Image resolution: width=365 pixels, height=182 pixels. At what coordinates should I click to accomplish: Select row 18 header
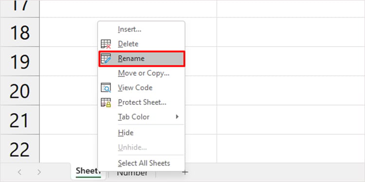coord(20,32)
